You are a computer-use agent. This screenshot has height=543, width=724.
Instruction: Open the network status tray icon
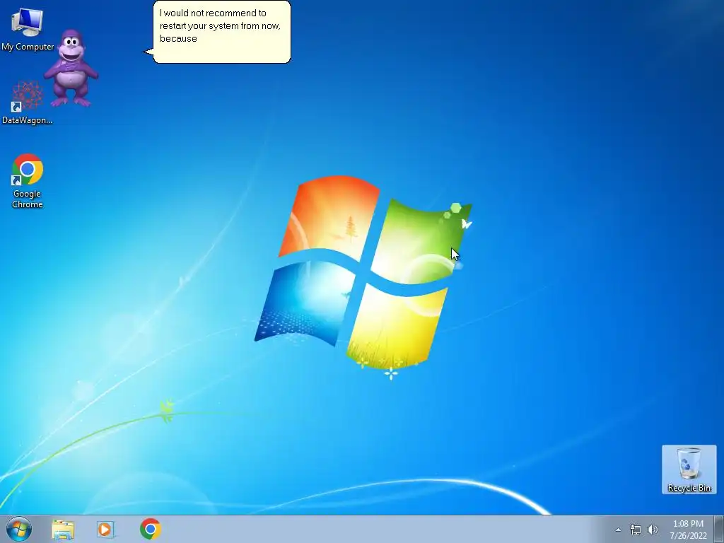point(636,530)
